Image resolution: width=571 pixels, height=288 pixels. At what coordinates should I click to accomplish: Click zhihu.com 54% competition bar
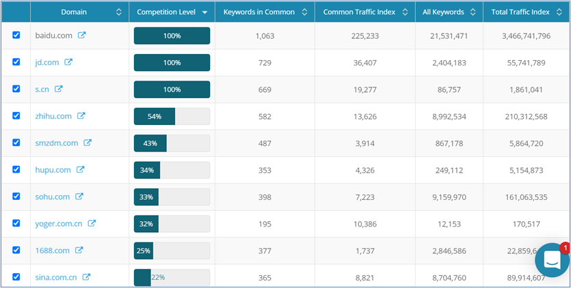[172, 117]
